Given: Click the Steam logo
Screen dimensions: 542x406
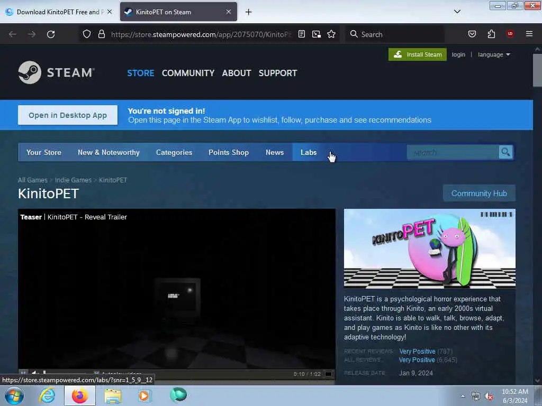Looking at the screenshot, I should pos(56,72).
